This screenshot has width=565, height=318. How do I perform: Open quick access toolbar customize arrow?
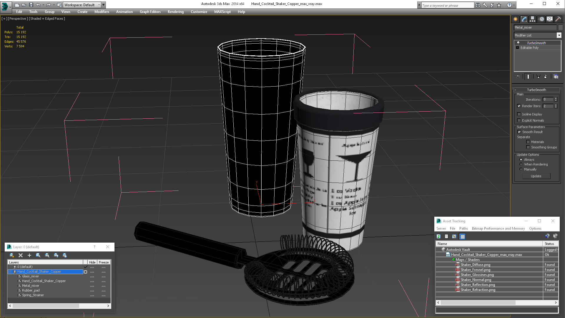click(104, 5)
